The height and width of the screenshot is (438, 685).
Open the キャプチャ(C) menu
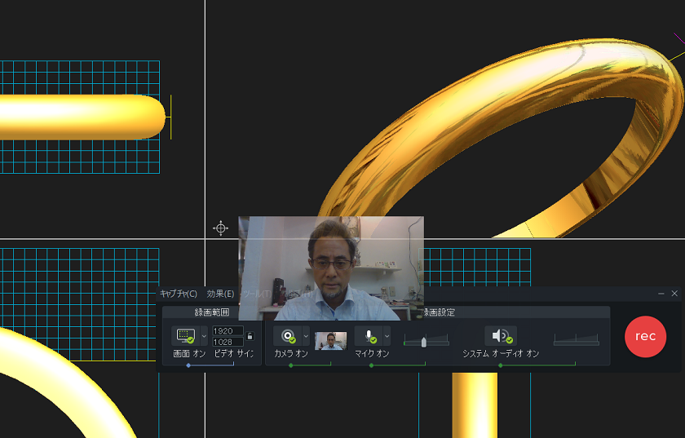click(178, 294)
